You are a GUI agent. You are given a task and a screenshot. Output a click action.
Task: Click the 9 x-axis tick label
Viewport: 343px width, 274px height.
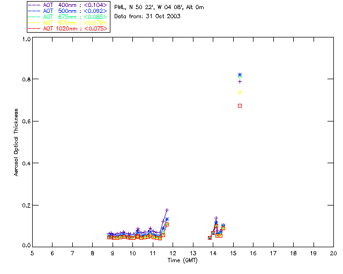coord(113,253)
